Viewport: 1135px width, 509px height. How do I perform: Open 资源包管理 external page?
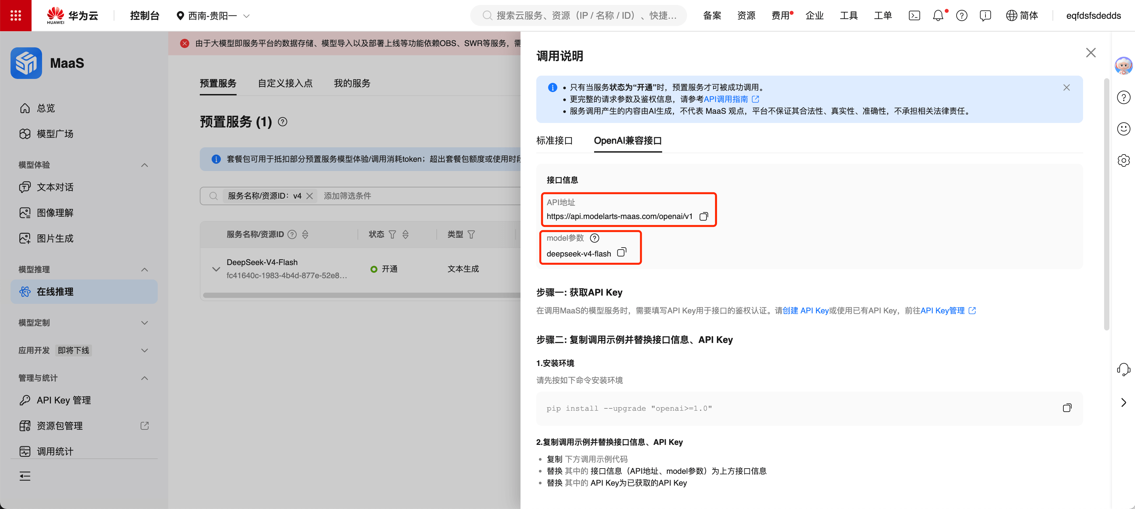84,426
